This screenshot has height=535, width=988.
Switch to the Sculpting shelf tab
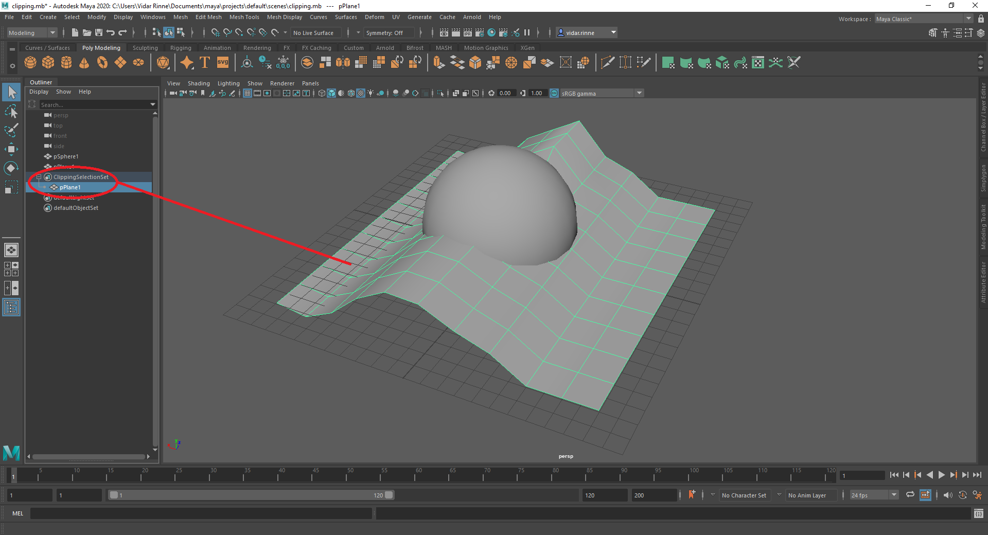145,48
